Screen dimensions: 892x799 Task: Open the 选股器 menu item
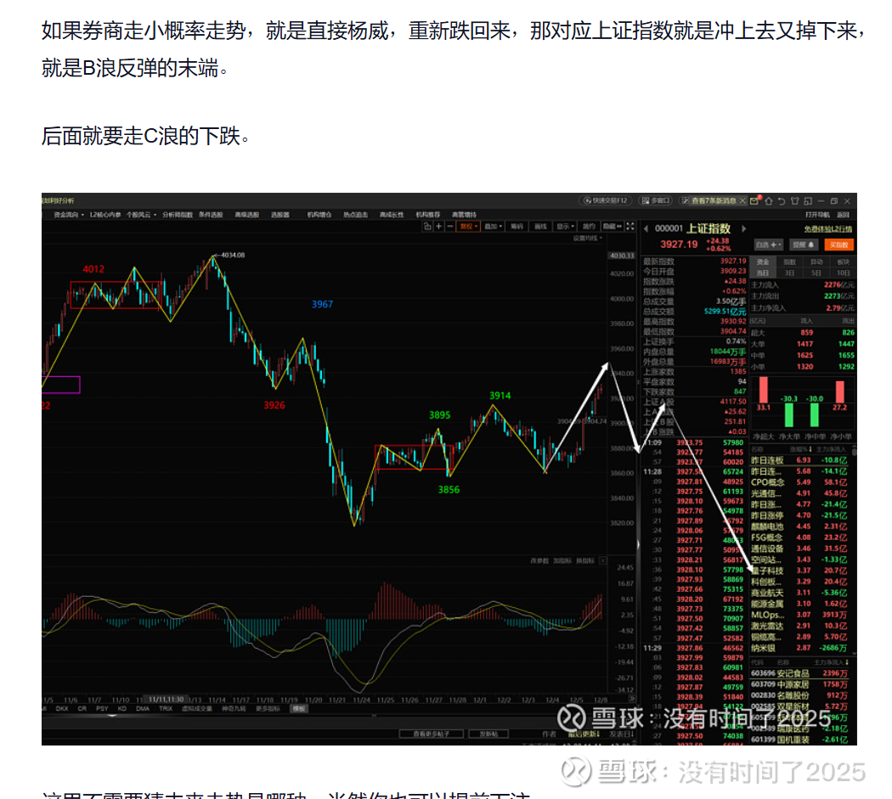279,215
